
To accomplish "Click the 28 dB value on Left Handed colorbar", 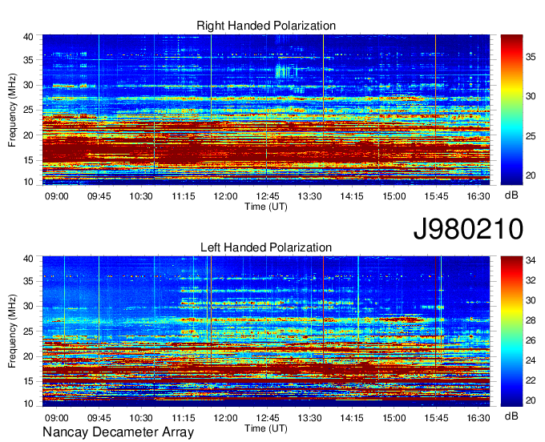I will pos(531,320).
